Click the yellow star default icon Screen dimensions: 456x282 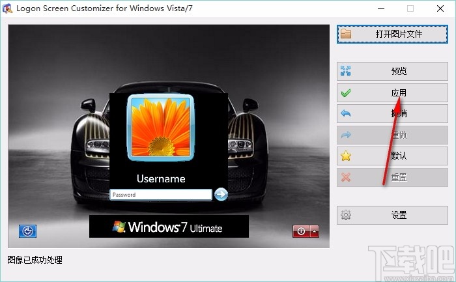(346, 156)
